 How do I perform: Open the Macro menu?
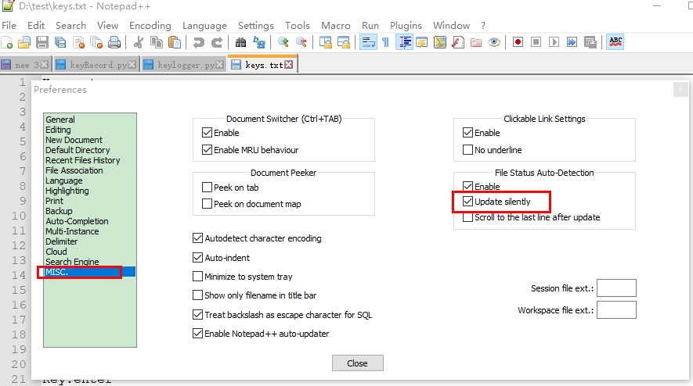click(x=336, y=26)
